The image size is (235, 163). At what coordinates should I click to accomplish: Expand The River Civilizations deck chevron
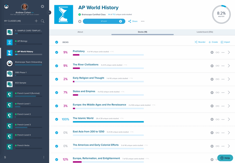tap(229, 66)
